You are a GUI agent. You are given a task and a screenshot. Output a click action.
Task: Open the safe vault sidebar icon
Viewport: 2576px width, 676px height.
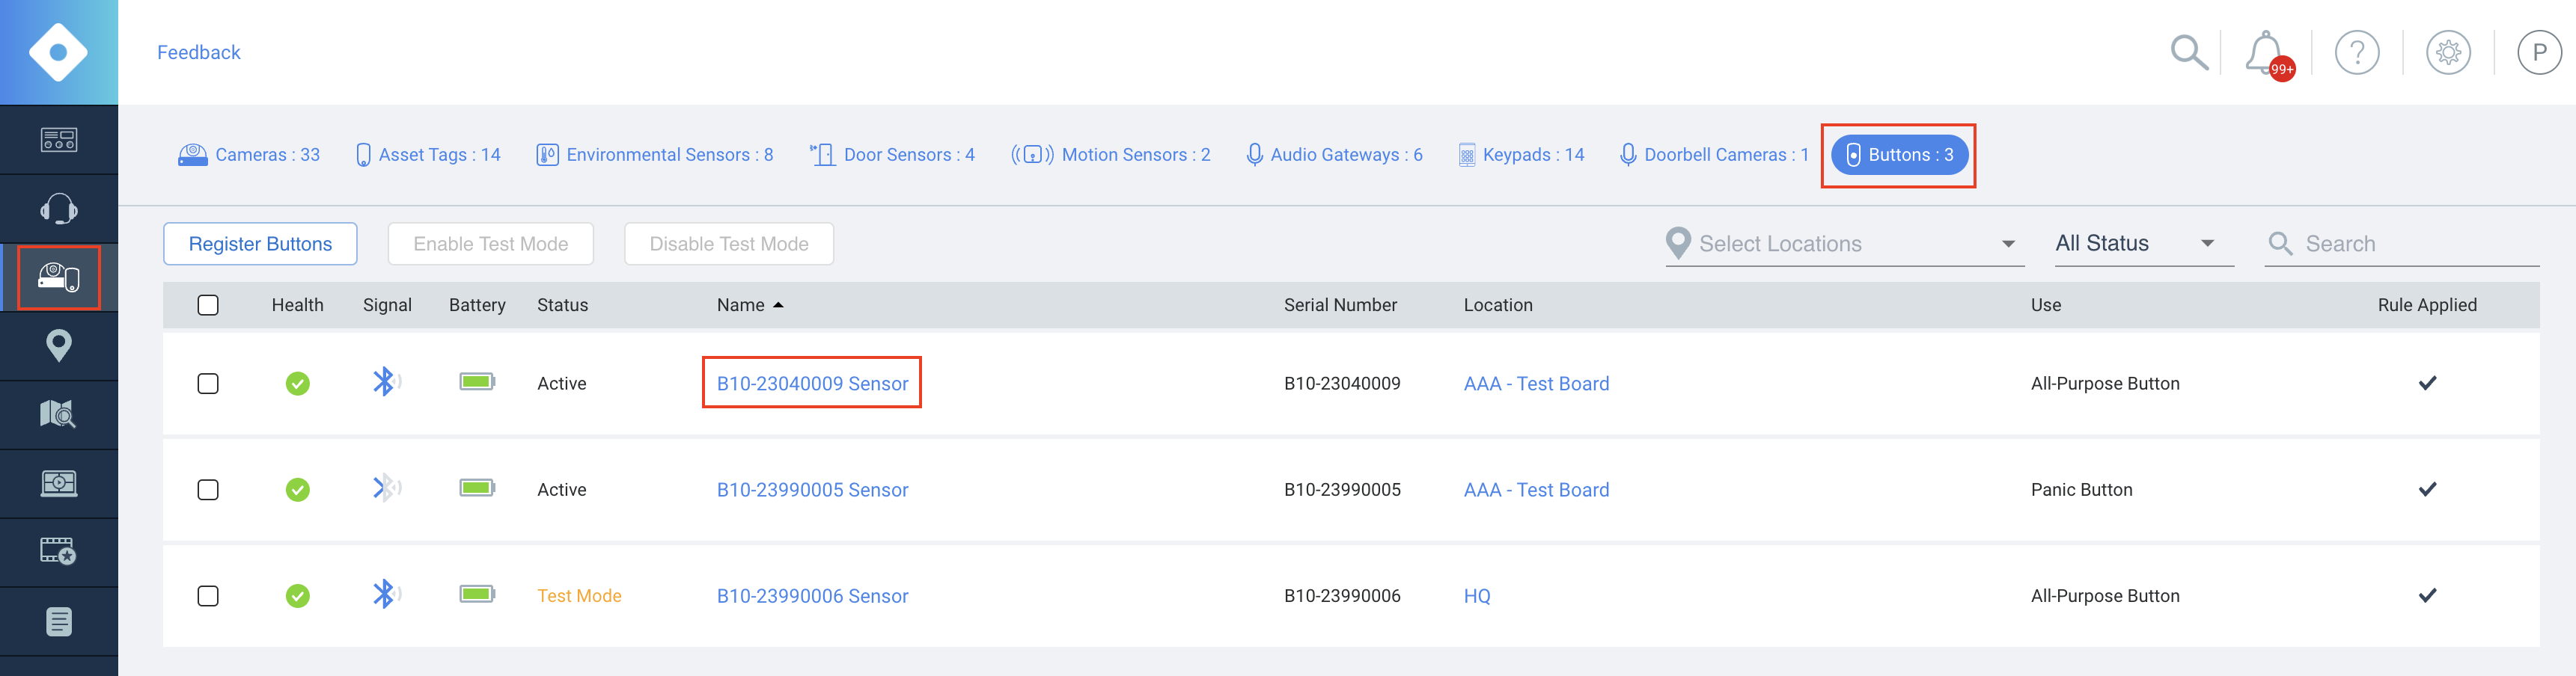[59, 483]
